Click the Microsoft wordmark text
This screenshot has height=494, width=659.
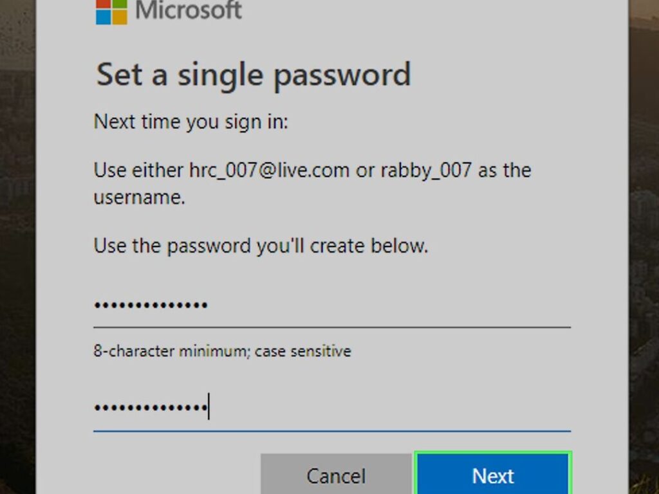189,11
